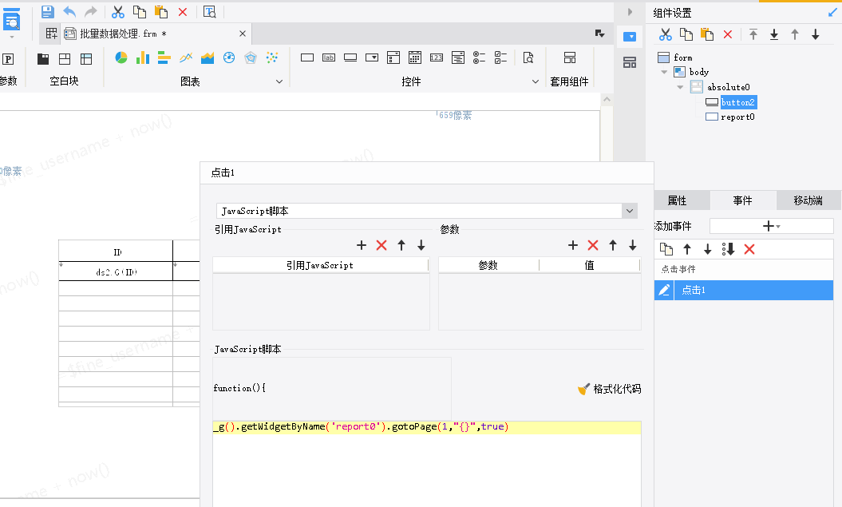The width and height of the screenshot is (842, 507).
Task: Select the ID header cell in report
Action: click(116, 252)
